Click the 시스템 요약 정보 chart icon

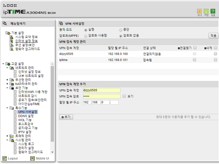[12, 37]
